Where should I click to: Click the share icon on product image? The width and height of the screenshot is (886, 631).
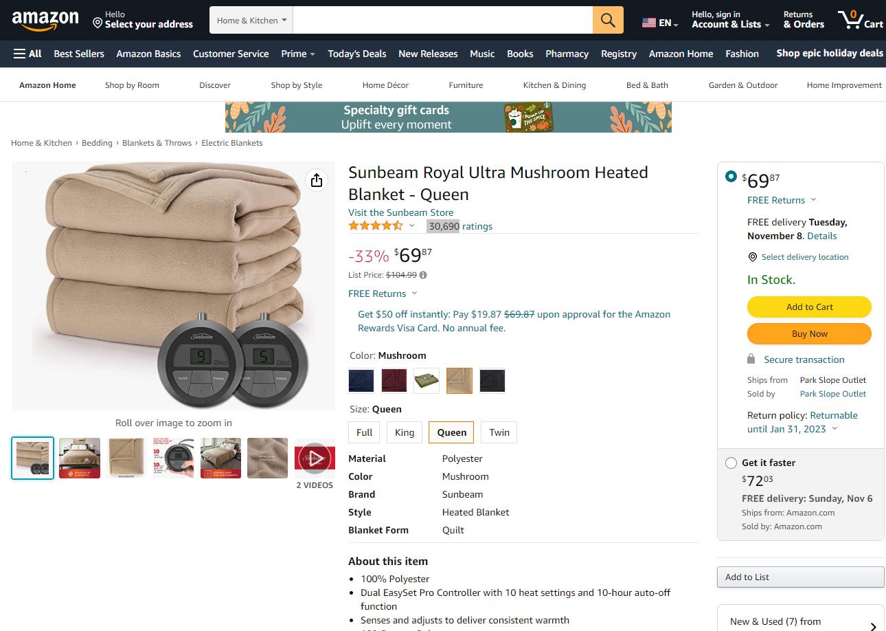pos(317,180)
